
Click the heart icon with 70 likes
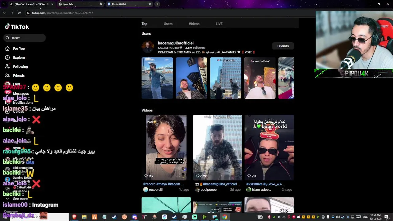249,176
